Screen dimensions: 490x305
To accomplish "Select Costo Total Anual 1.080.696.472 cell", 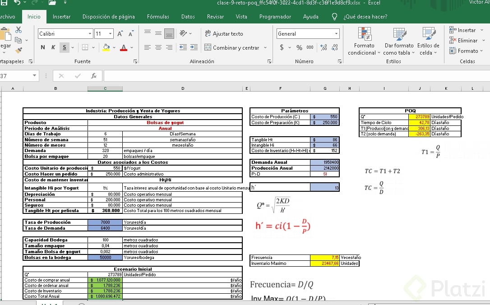I will click(105, 296).
